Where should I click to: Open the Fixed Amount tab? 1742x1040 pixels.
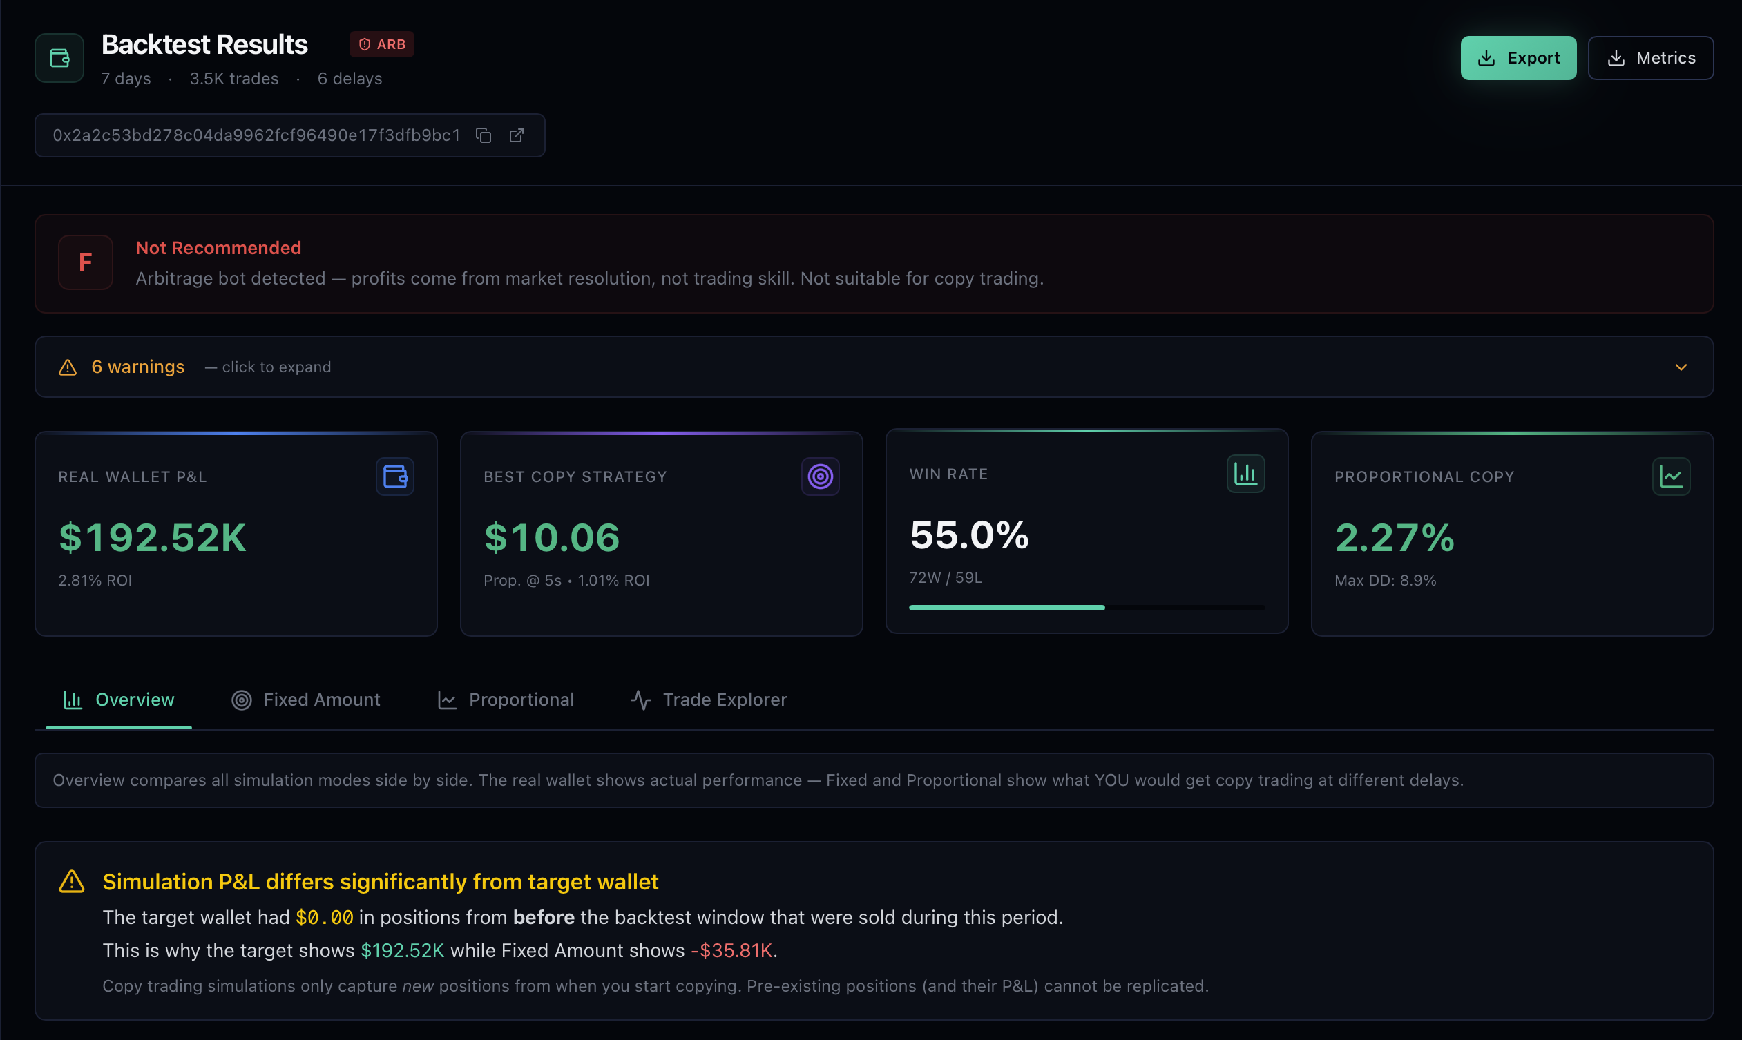click(307, 700)
